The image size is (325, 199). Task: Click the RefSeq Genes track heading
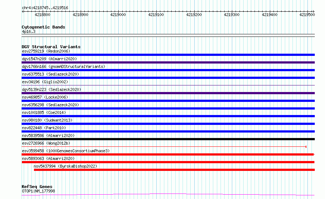coord(37,187)
